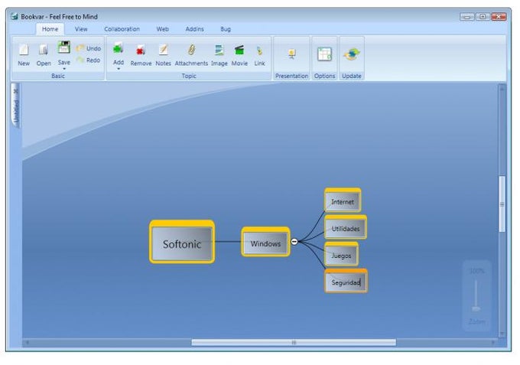This screenshot has width=520, height=365.
Task: Open the Options dialog
Action: (324, 54)
